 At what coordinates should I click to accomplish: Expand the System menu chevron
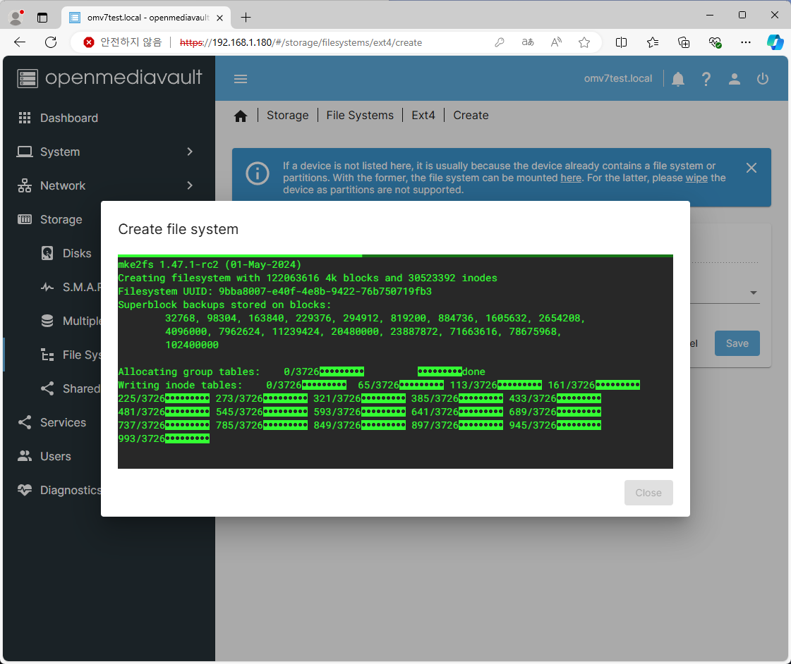(x=190, y=152)
